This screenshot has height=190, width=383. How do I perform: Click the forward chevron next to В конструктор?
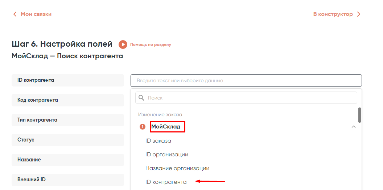pyautogui.click(x=359, y=14)
